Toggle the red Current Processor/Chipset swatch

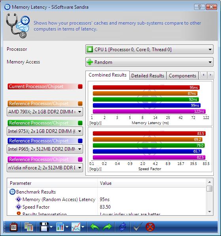coord(80,86)
